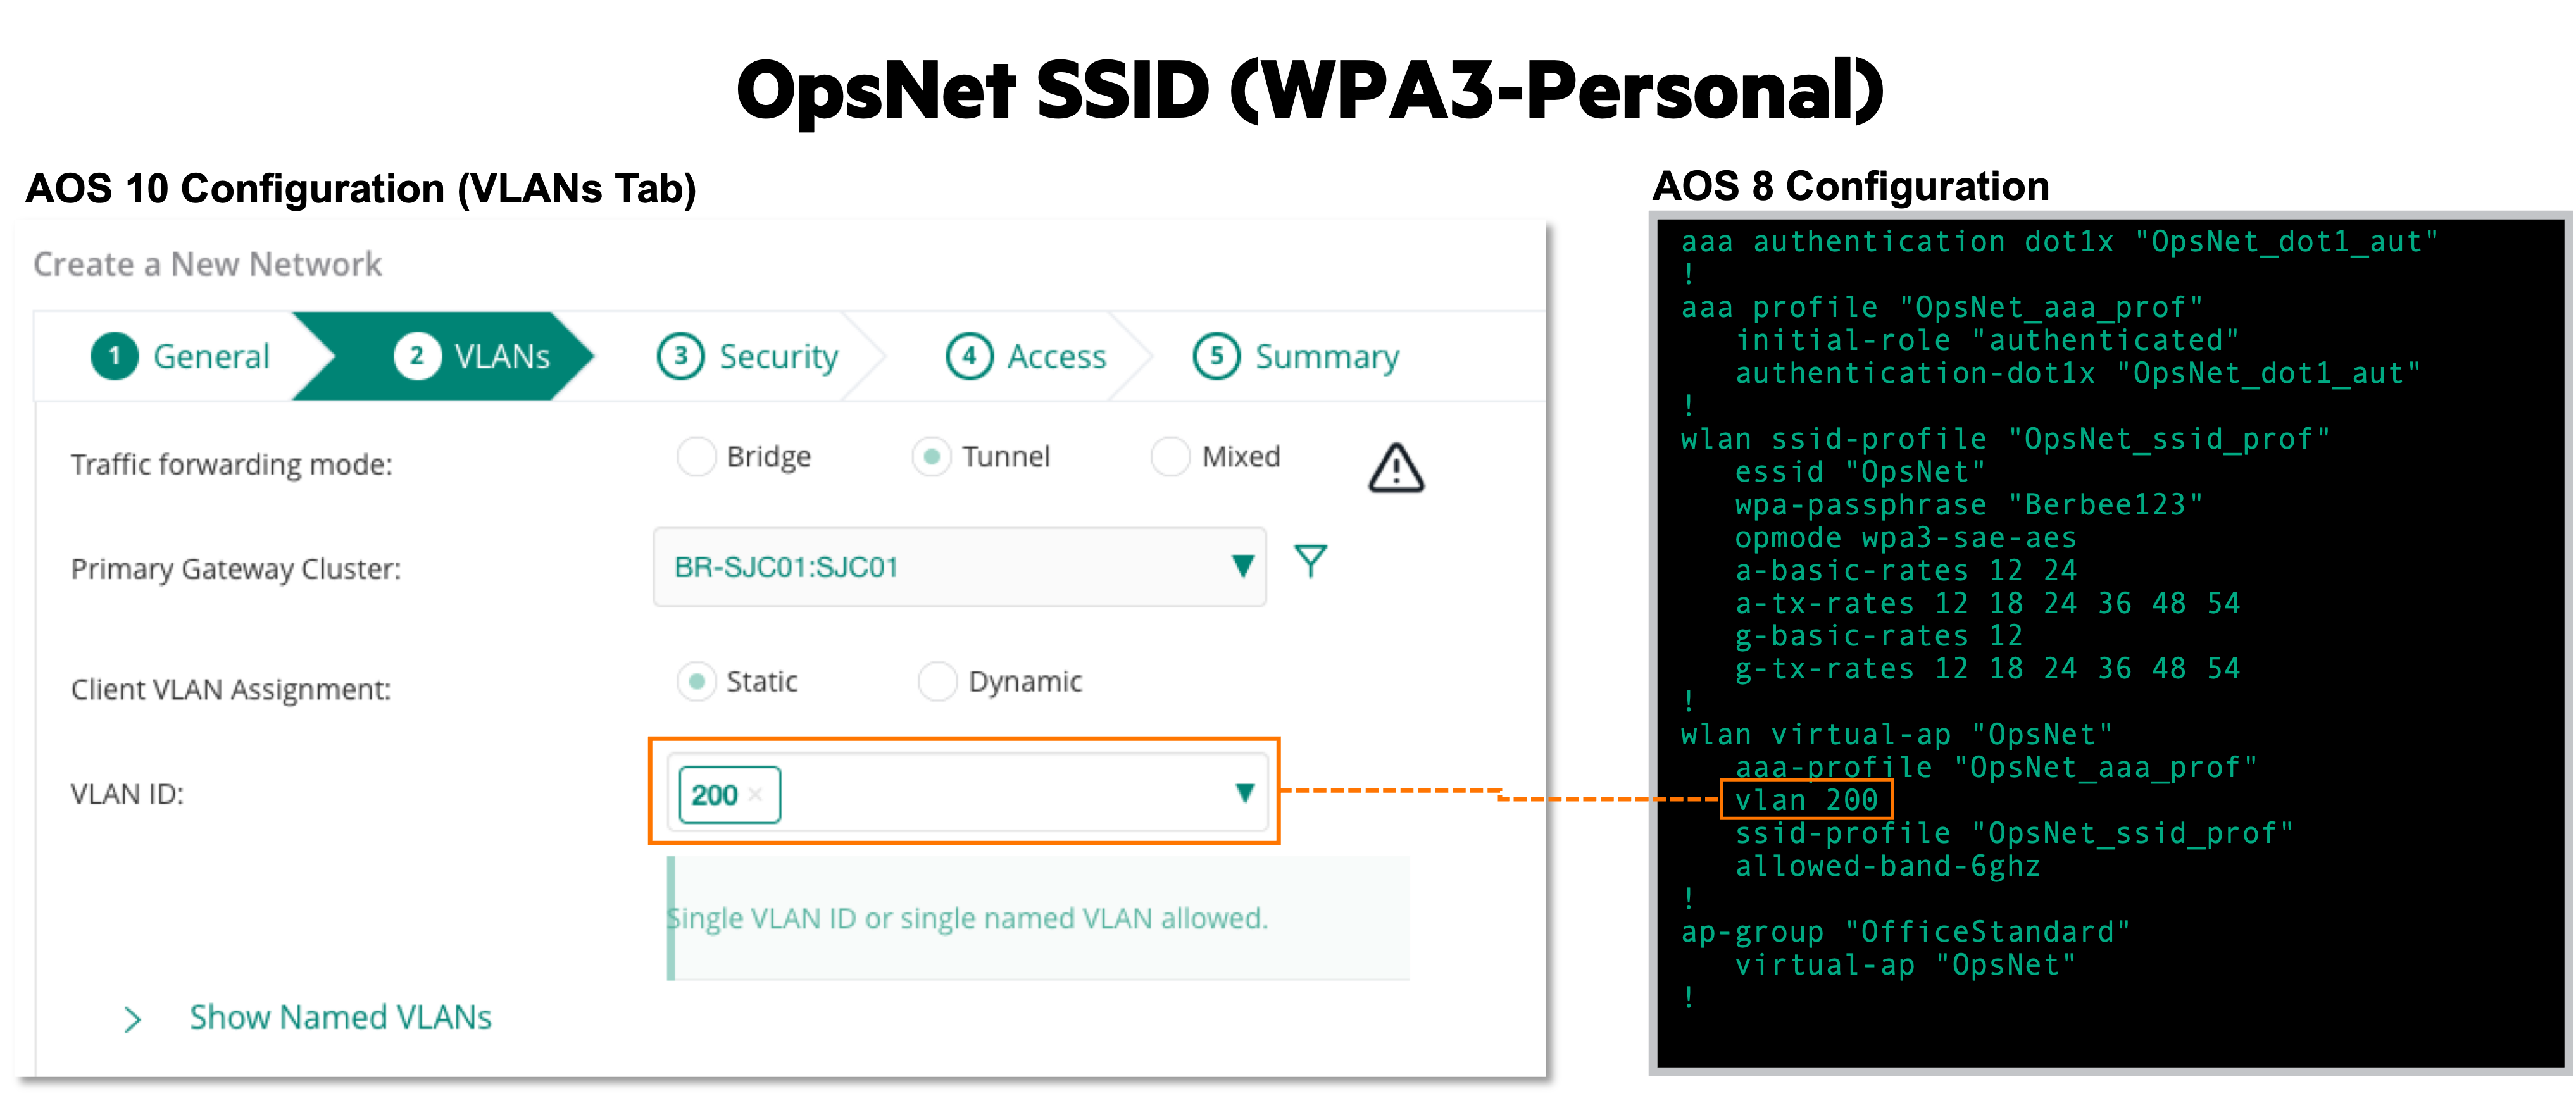Image resolution: width=2576 pixels, height=1096 pixels.
Task: Click the 'authentication-dot1x "OpsNet_dot1_aut"' line
Action: [x=2077, y=374]
